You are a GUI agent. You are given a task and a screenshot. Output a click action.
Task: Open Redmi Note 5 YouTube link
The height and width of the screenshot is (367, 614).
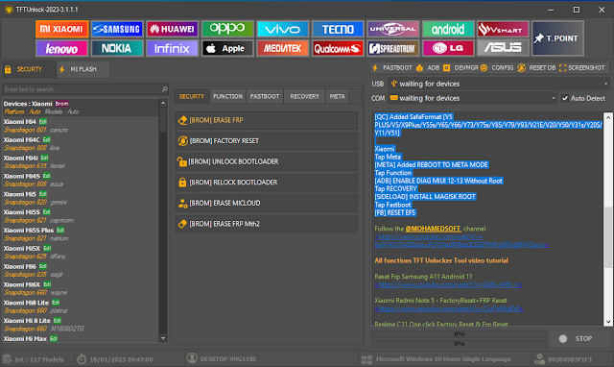pos(449,308)
